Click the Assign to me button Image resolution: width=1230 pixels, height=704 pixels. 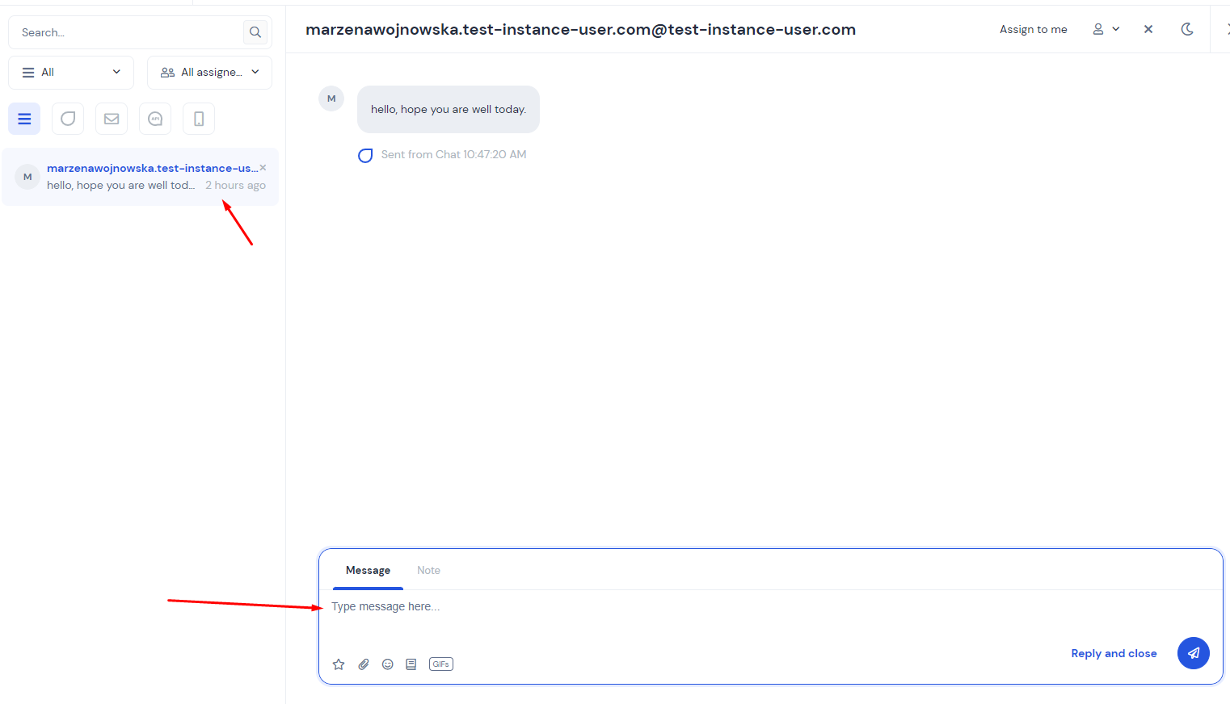pyautogui.click(x=1034, y=29)
